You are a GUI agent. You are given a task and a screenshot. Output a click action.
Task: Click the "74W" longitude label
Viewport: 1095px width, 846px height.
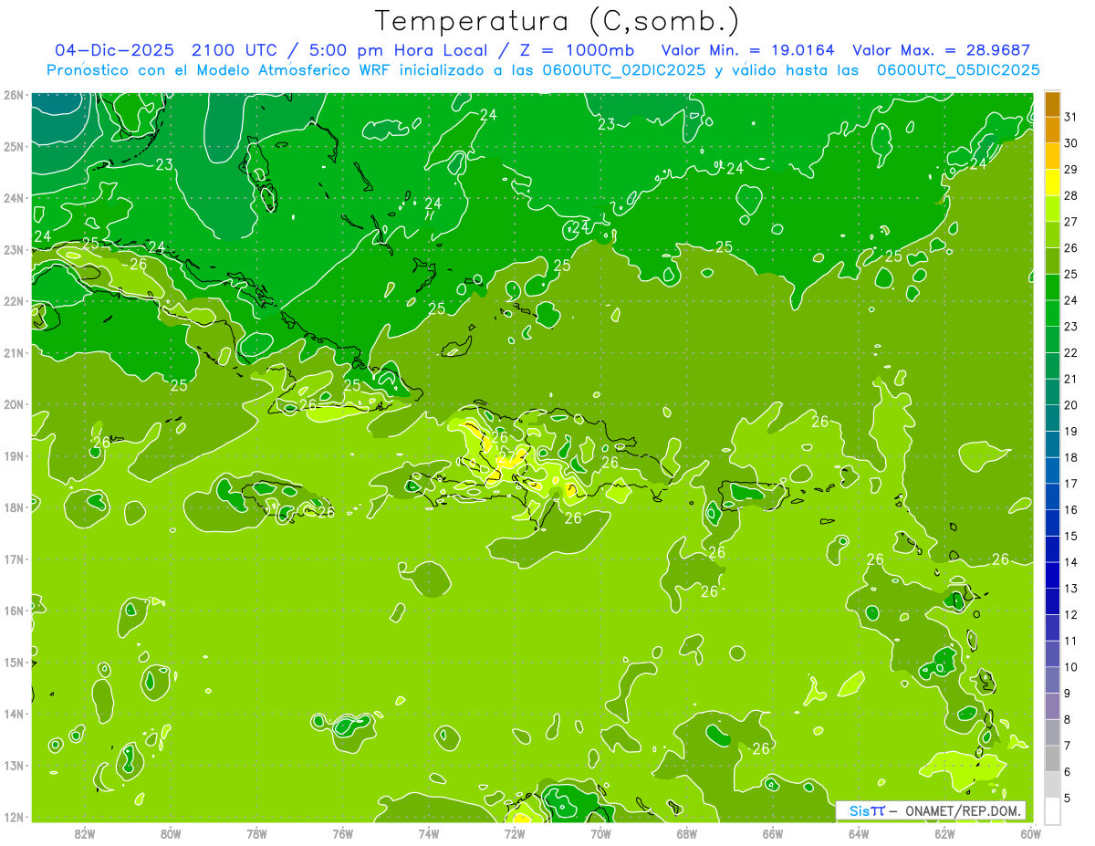point(429,833)
